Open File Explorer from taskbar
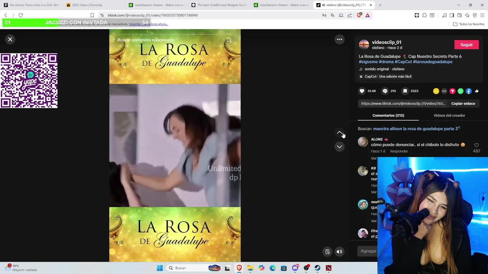This screenshot has width=488, height=274. 250,268
